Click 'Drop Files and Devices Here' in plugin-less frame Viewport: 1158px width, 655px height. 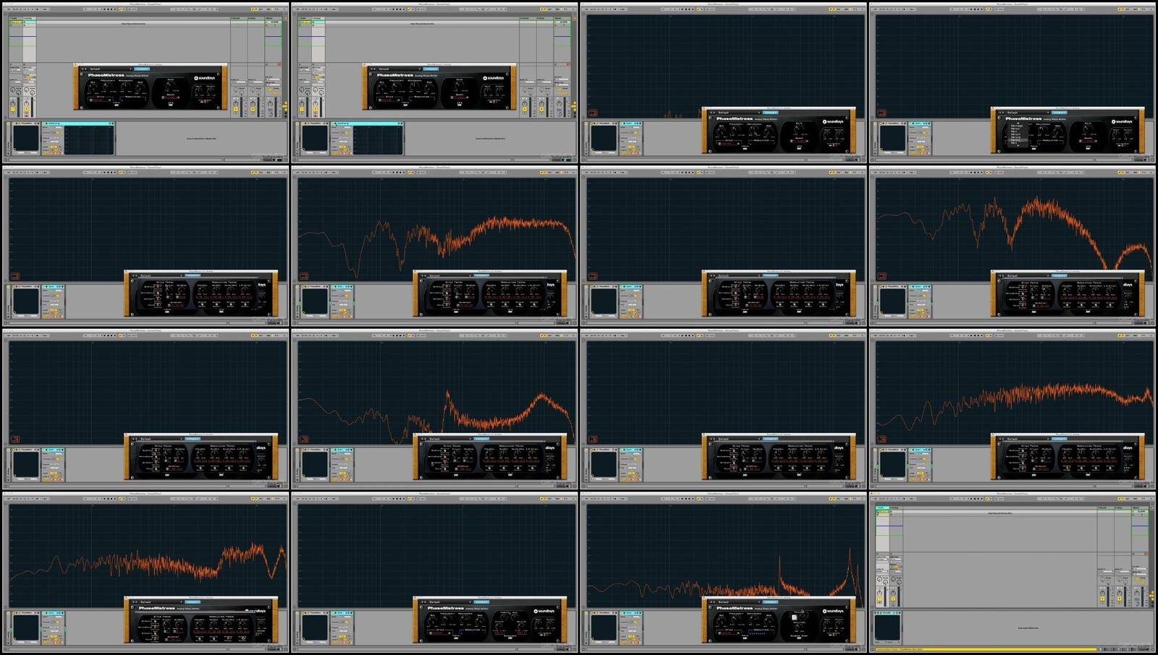tap(1002, 513)
